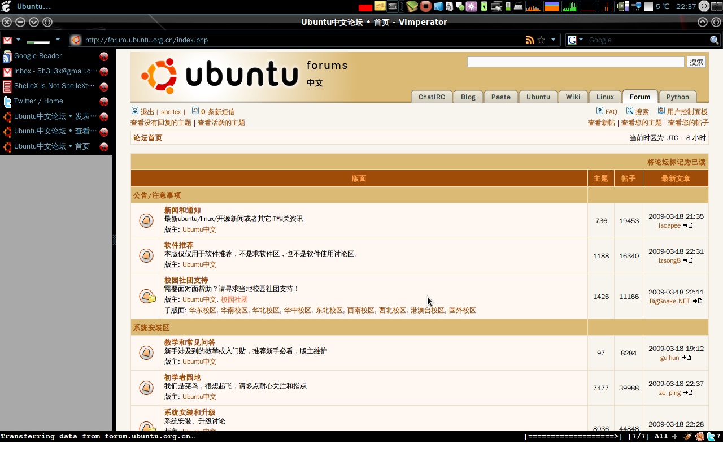Open the Paste navigation tab
The height and width of the screenshot is (452, 723).
pos(500,97)
